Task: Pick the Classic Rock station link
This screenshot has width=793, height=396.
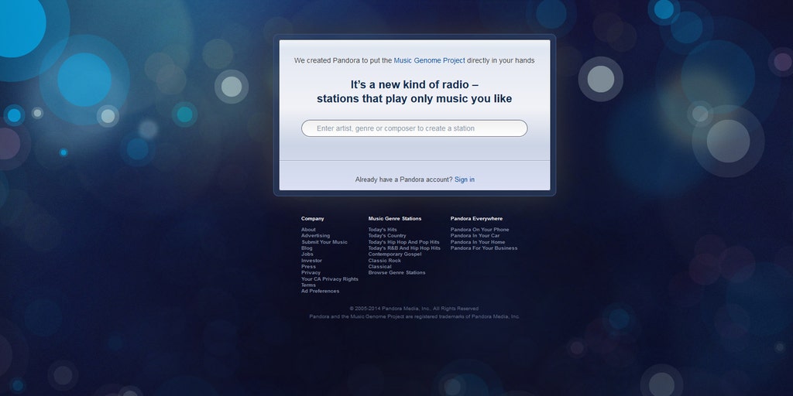Action: click(x=385, y=261)
